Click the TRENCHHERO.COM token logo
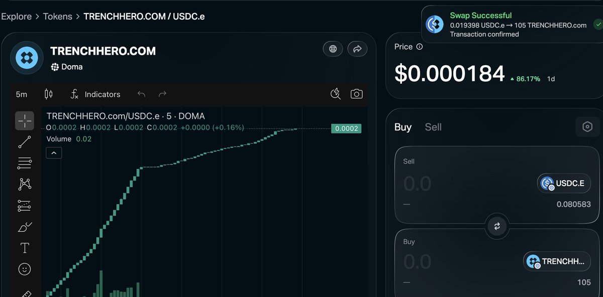 pyautogui.click(x=27, y=58)
